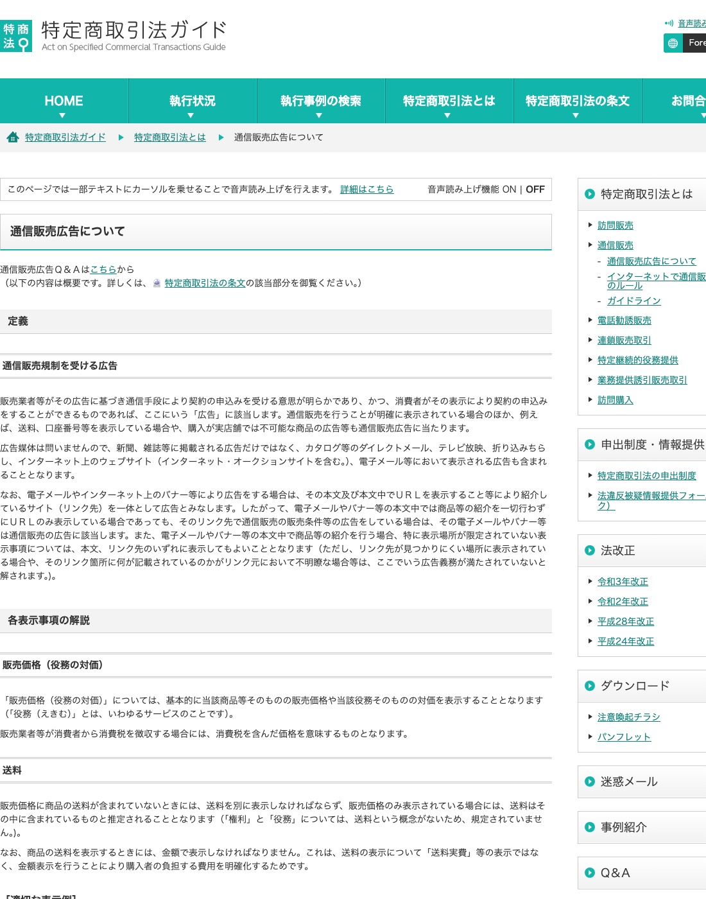This screenshot has width=706, height=899.
Task: Open the 平成28年改正 link
Action: pyautogui.click(x=626, y=622)
